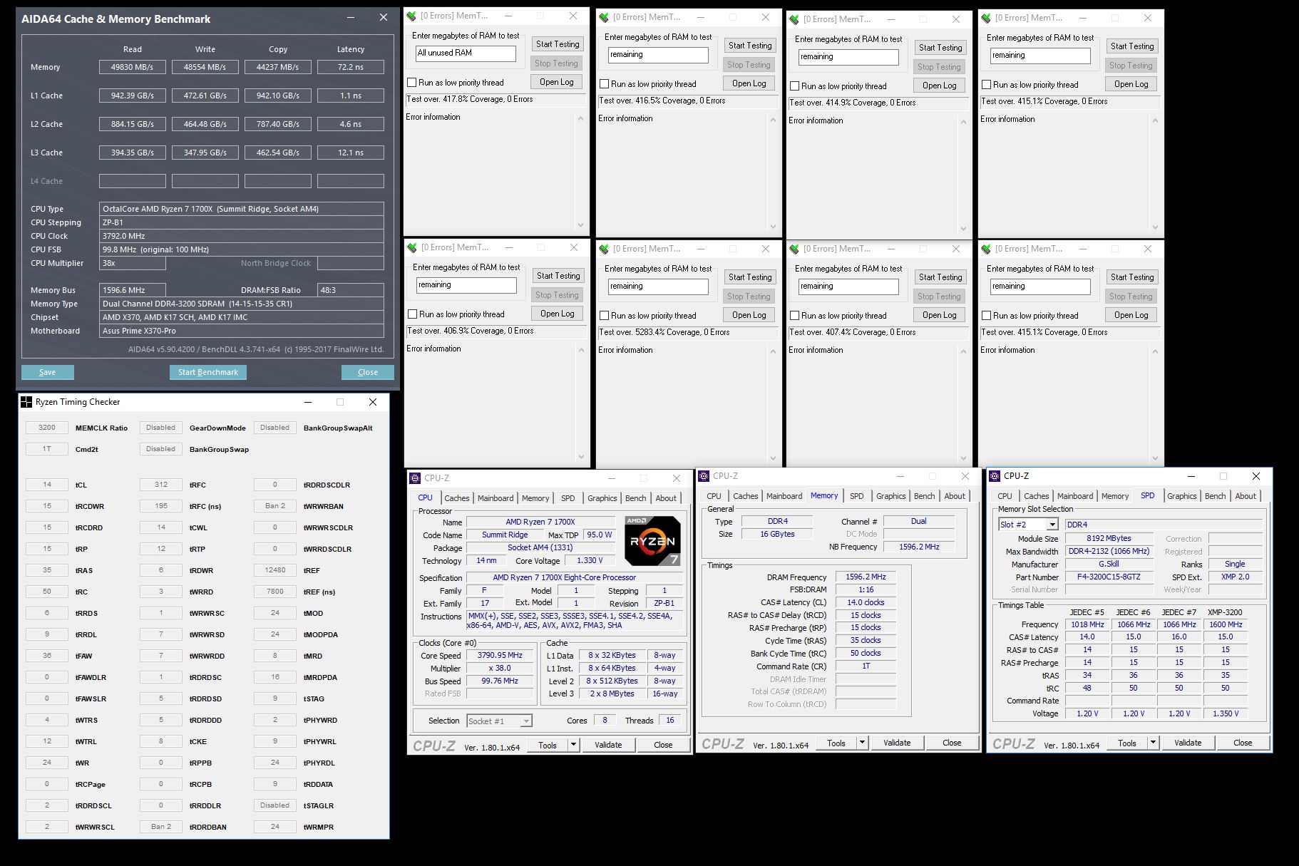Switch to SPD tab in CPU-Z CPU window

click(568, 499)
